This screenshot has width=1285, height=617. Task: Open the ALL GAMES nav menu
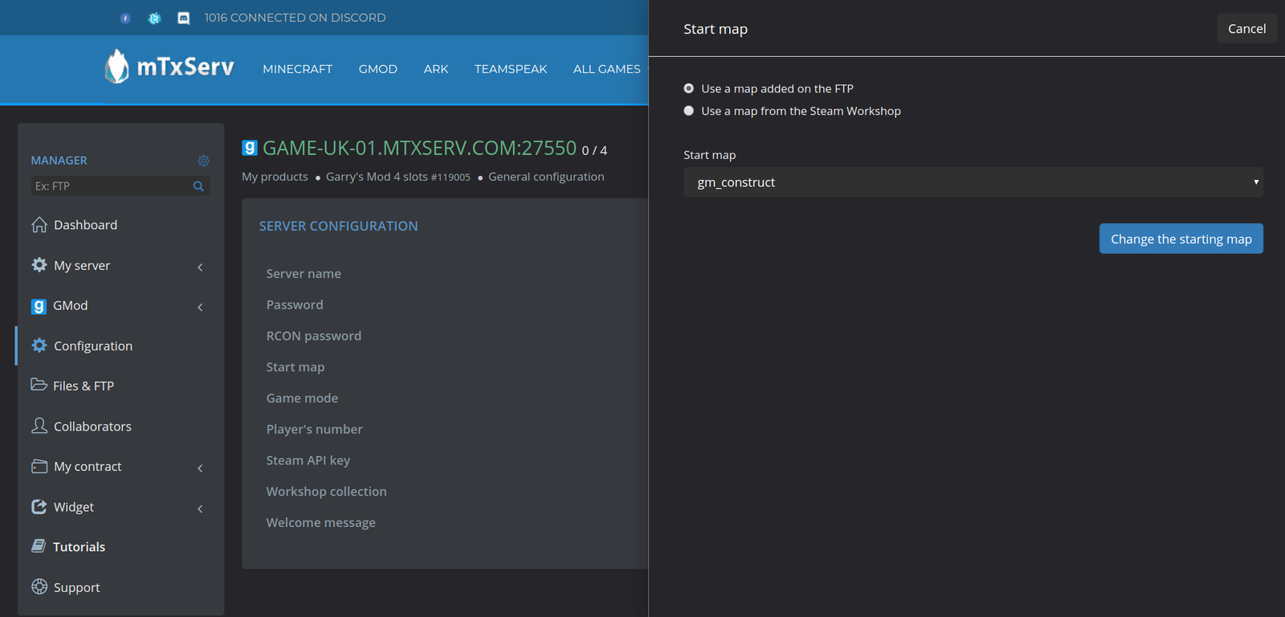coord(607,69)
